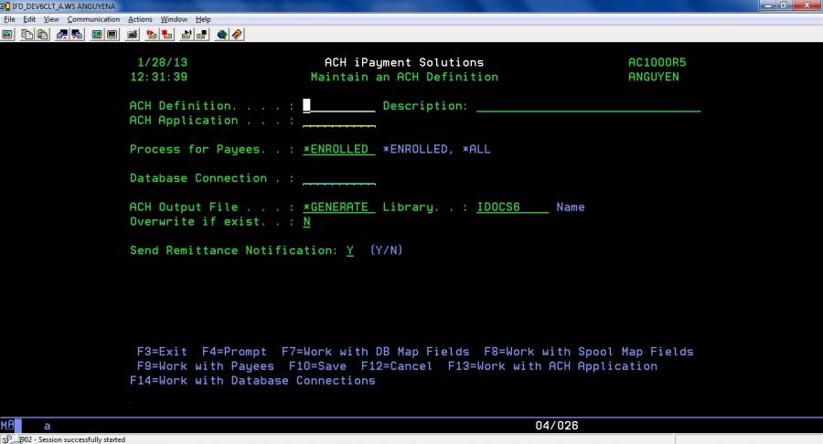Screen dimensions: 823x444
Task: Open the Communication menu
Action: (93, 19)
